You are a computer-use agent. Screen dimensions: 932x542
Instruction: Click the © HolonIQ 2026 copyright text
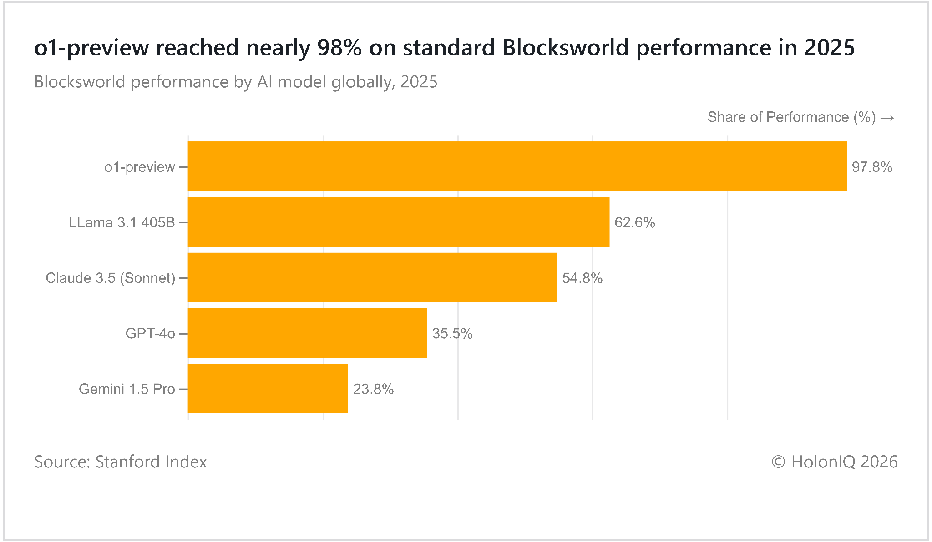tap(835, 462)
